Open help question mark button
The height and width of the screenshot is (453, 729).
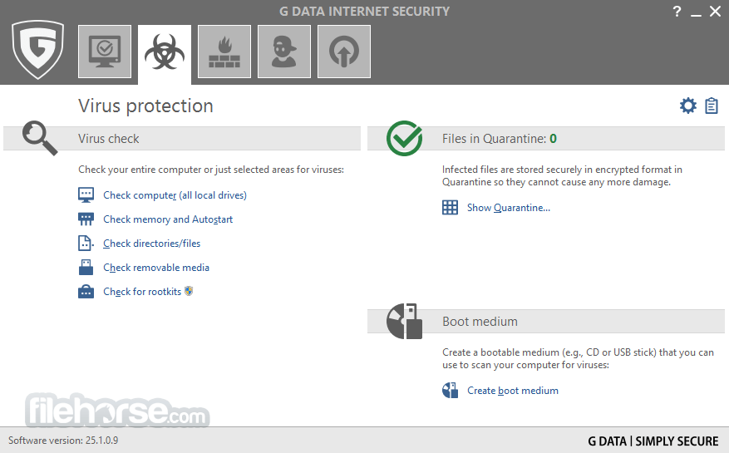pos(677,12)
